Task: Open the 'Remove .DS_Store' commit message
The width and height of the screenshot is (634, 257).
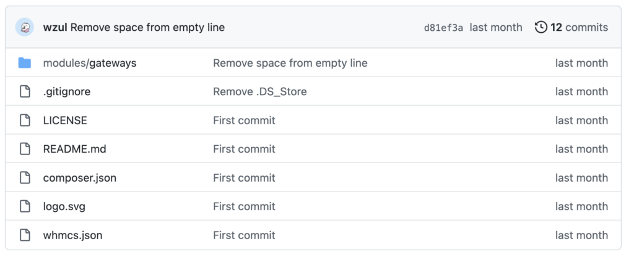Action: coord(260,91)
